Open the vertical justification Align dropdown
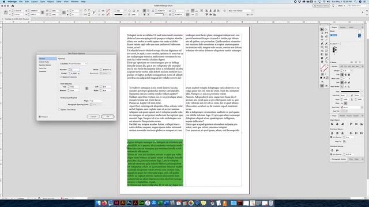369x207 pixels. pyautogui.click(x=96, y=101)
